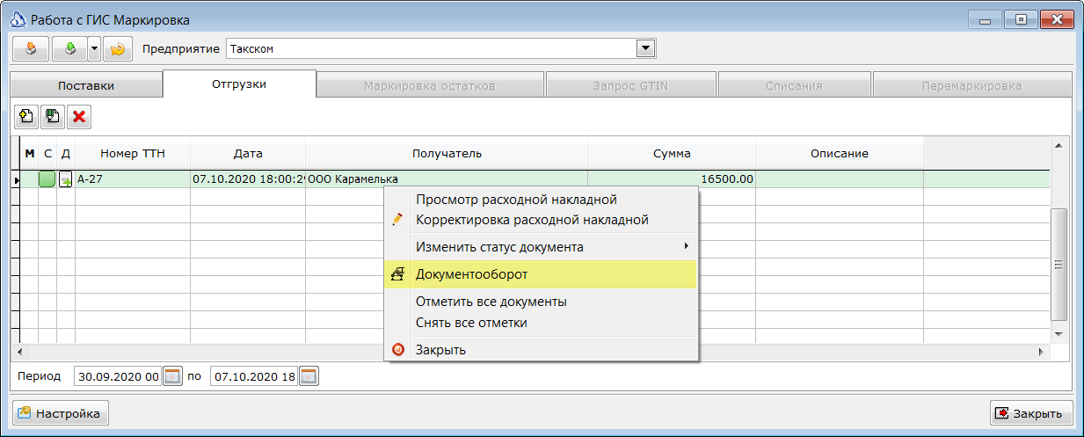Viewport: 1084px width, 437px height.
Task: Click the period start date field
Action: [x=118, y=376]
